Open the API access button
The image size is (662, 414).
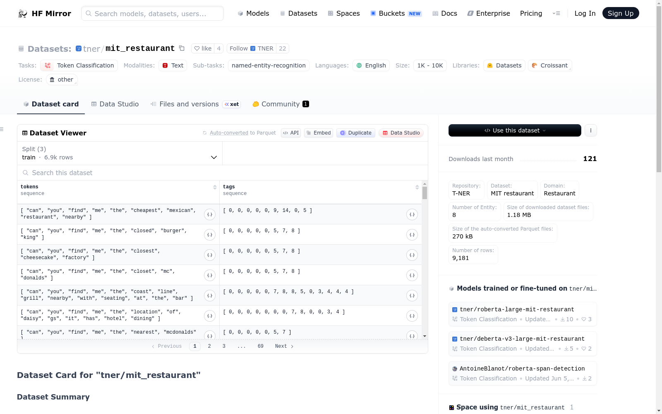(291, 133)
